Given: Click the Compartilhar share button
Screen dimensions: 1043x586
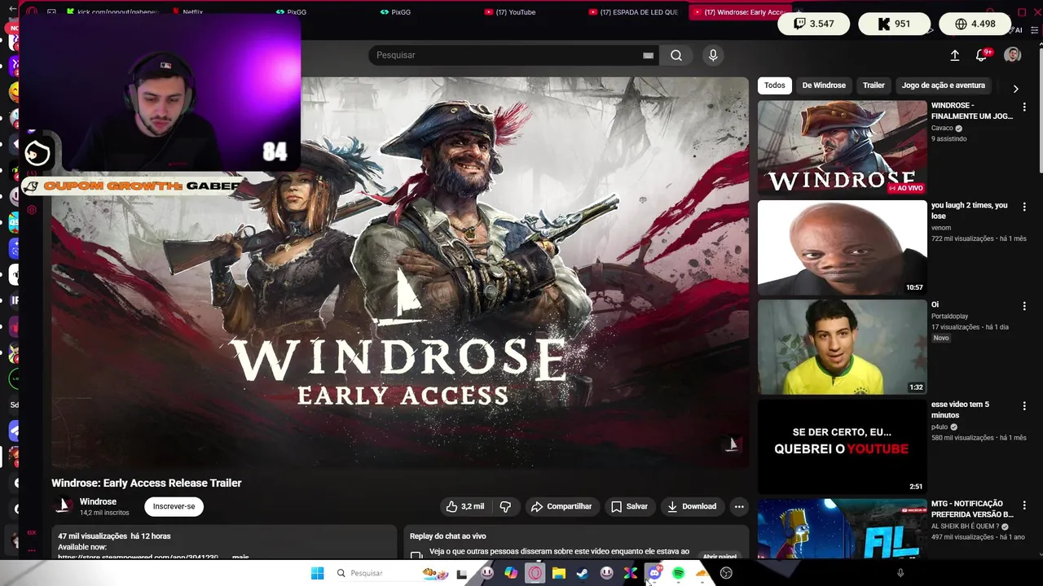Looking at the screenshot, I should 561,506.
